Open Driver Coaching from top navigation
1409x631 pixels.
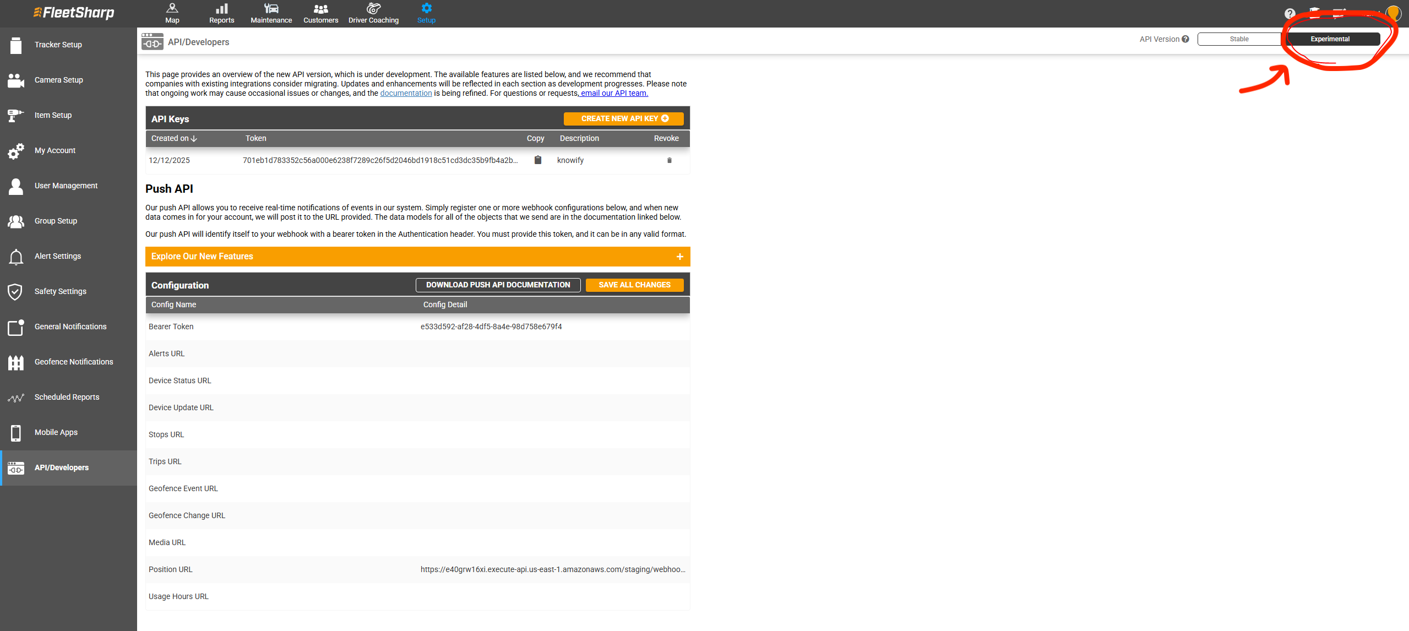point(373,13)
